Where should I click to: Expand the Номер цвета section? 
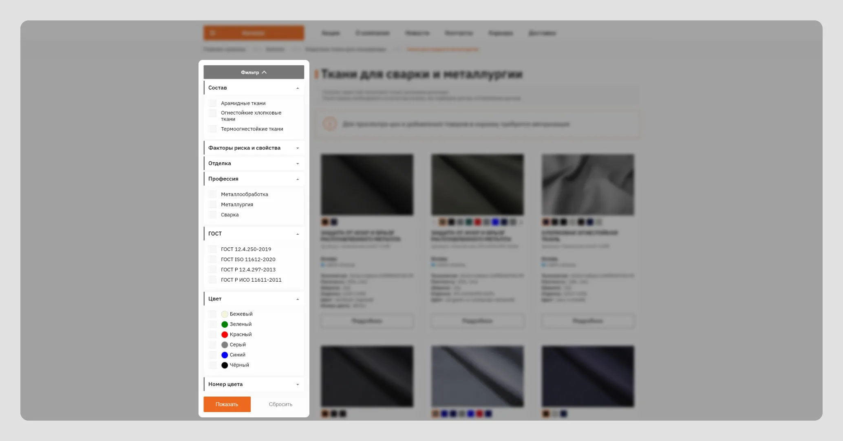(x=298, y=384)
